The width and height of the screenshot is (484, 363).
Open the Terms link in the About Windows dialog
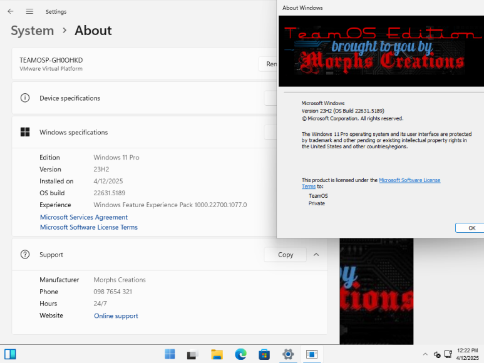pos(309,187)
